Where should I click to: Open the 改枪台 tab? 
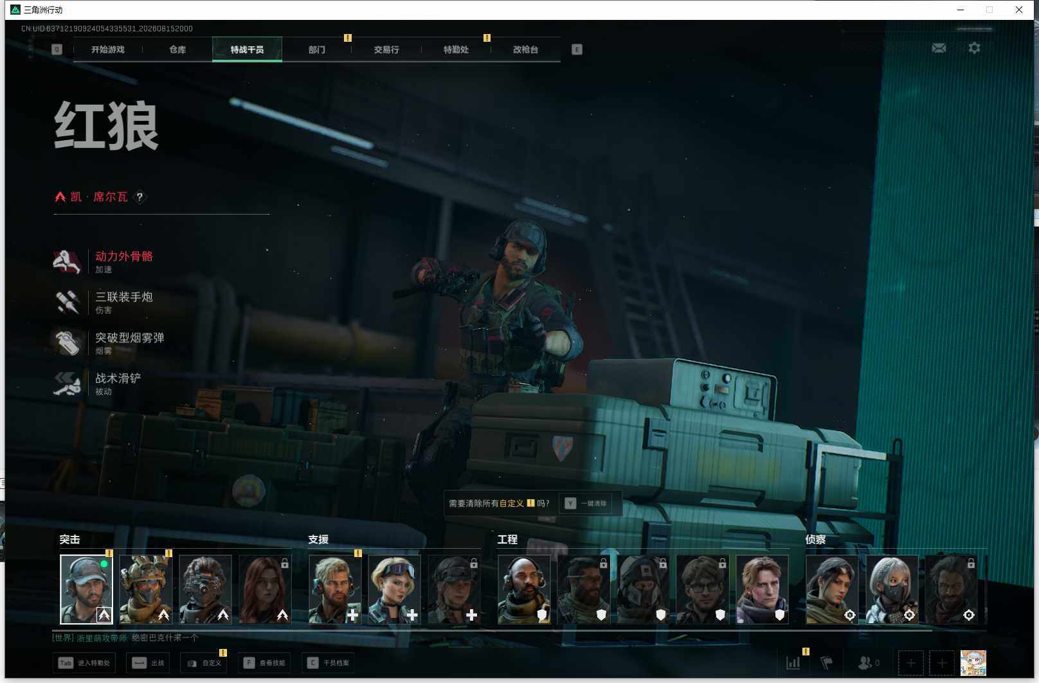525,49
